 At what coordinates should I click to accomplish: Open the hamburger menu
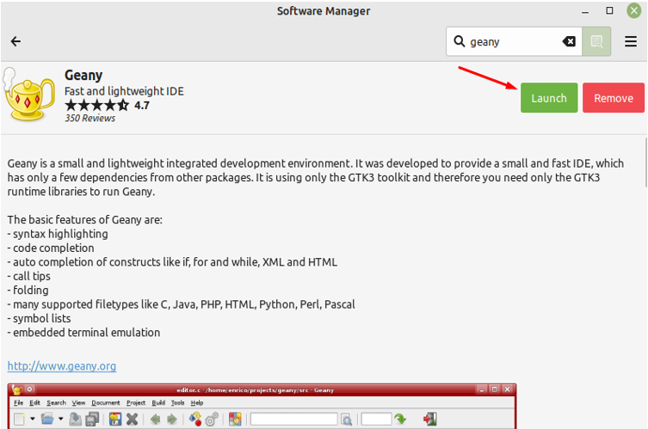pos(631,41)
